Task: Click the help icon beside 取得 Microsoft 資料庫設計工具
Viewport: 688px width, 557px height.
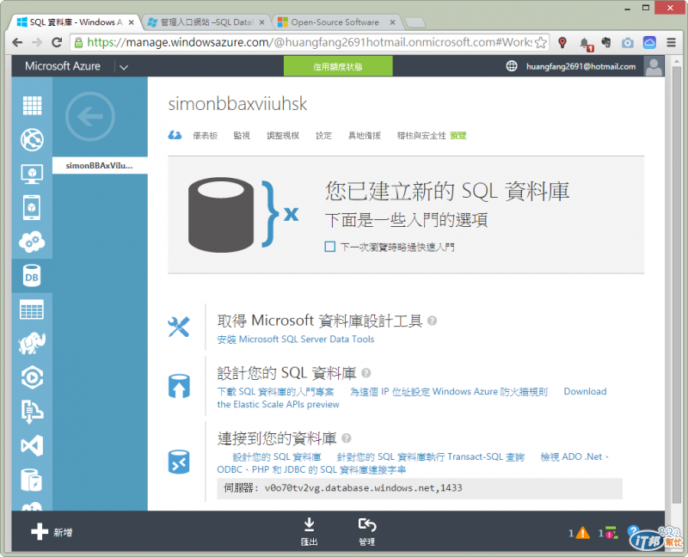Action: 433,321
